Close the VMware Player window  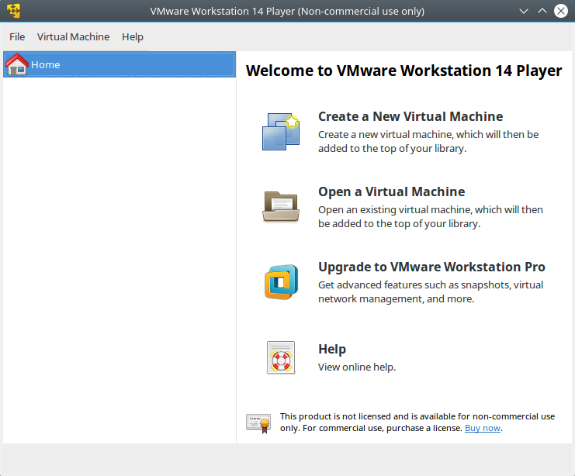(561, 11)
